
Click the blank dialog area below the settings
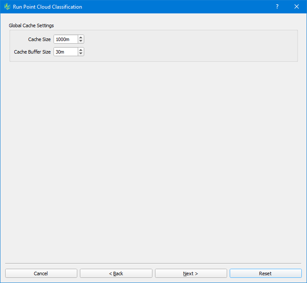[153, 160]
